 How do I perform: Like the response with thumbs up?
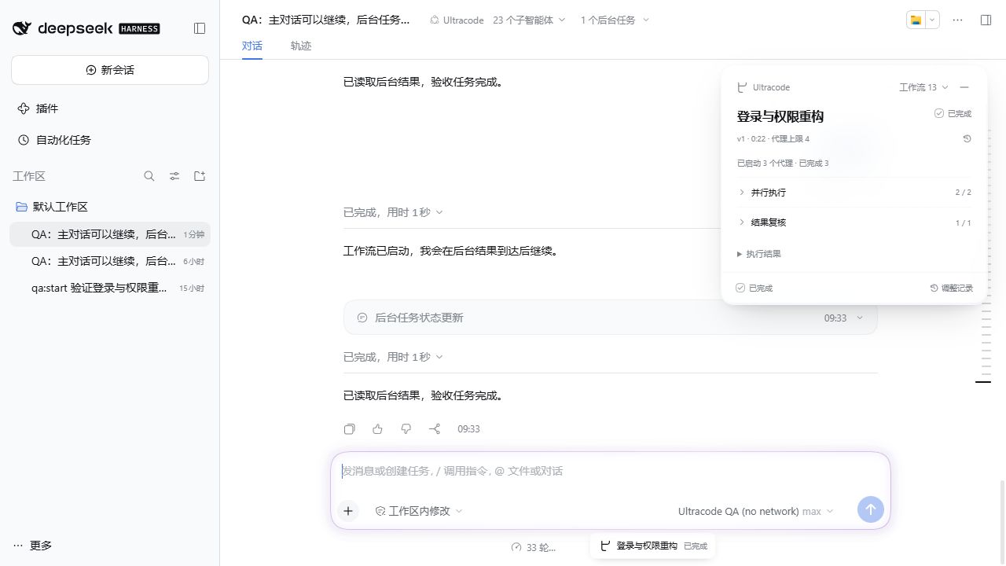pyautogui.click(x=378, y=429)
